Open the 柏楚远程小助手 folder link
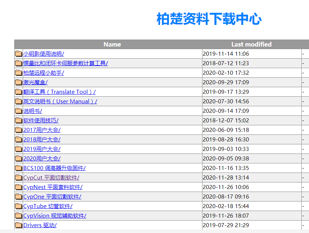 44,73
